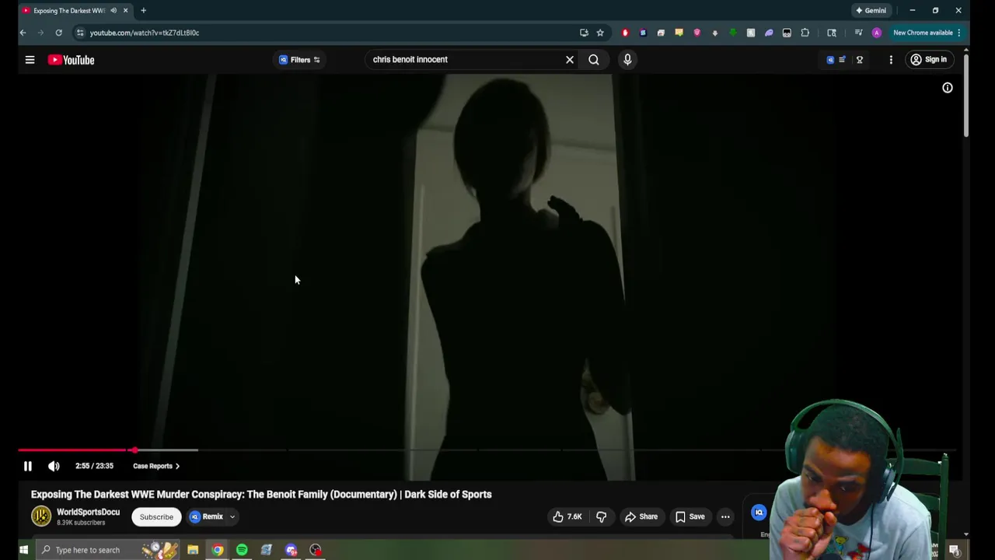Pause the video playback
This screenshot has height=560, width=995.
27,466
